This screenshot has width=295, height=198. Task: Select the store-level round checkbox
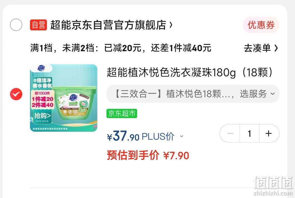16,25
